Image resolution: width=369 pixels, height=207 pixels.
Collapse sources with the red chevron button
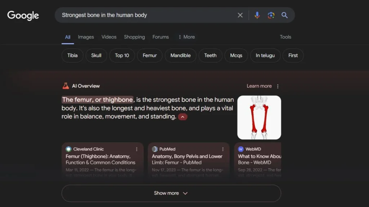point(183,117)
